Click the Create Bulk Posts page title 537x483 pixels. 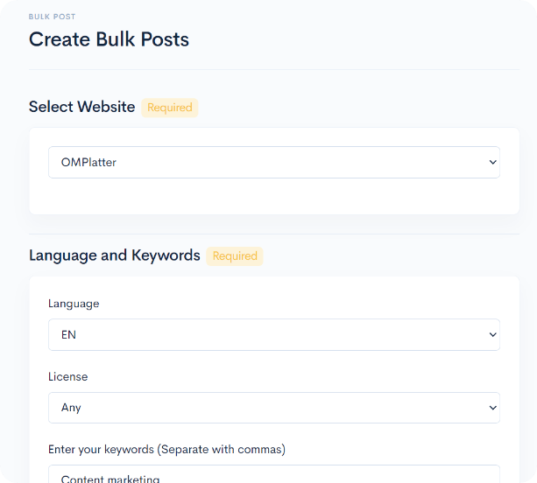point(109,39)
